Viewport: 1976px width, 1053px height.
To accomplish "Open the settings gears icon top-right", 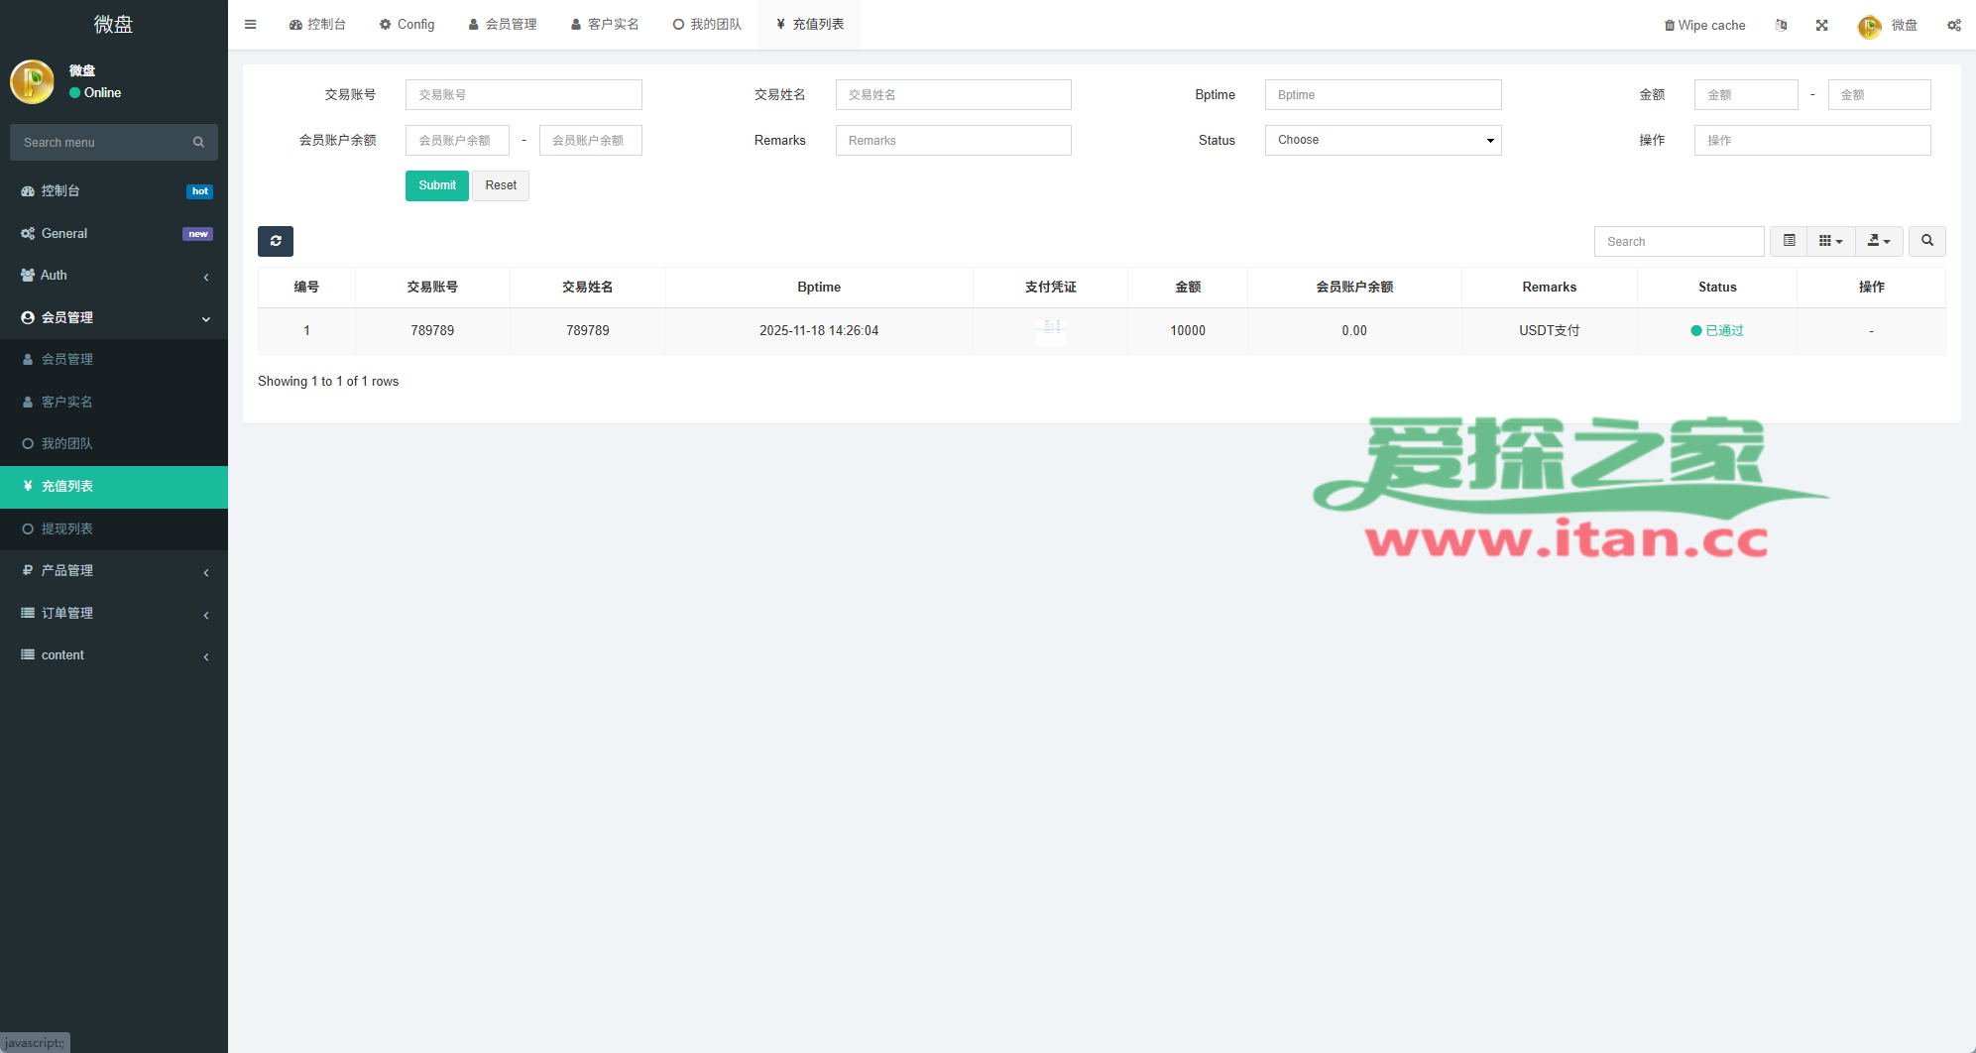I will coord(1953,25).
